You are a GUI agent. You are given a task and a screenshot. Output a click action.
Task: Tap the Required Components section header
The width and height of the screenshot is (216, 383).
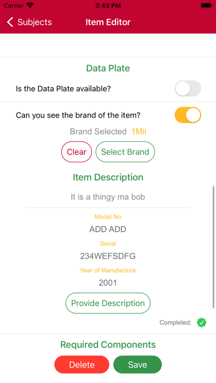click(108, 344)
